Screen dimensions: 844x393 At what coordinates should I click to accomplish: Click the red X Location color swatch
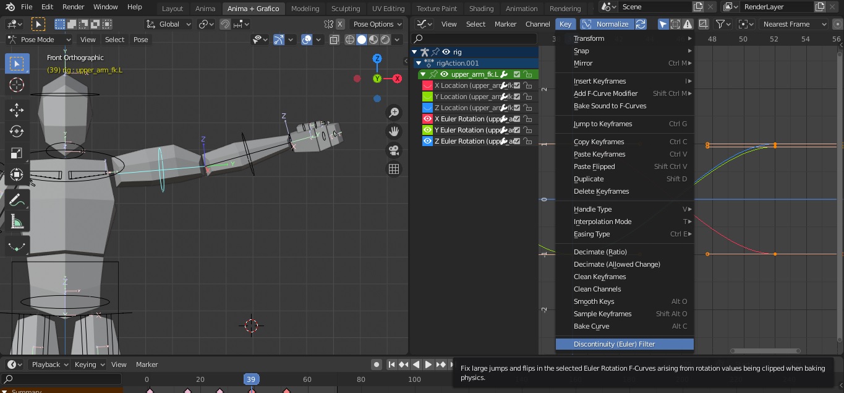click(x=427, y=85)
